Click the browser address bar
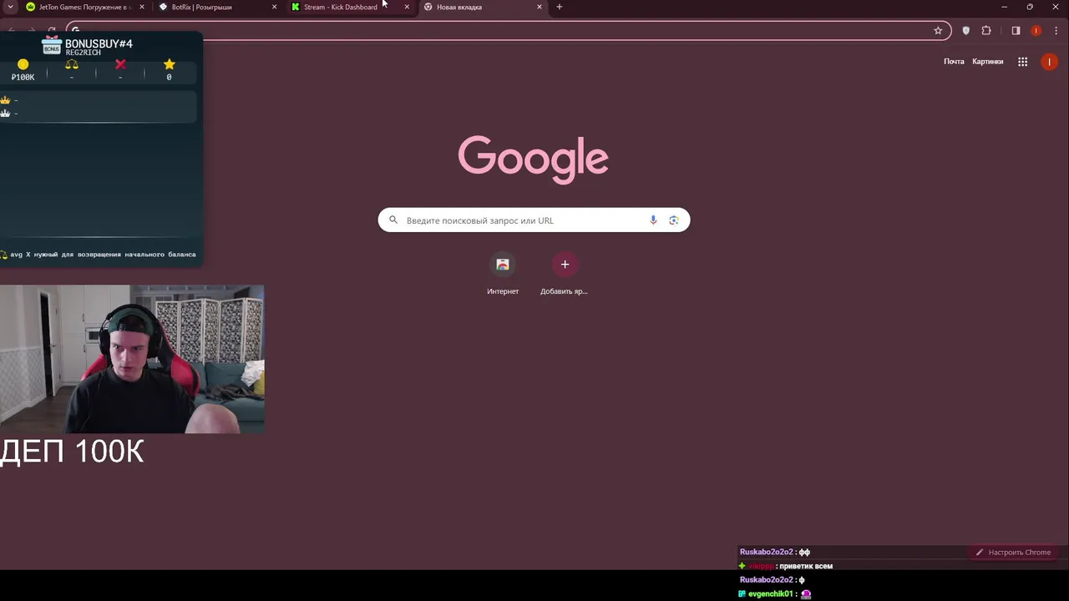This screenshot has width=1069, height=601. pyautogui.click(x=509, y=31)
